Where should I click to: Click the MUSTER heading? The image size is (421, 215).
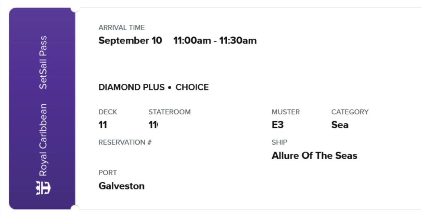tap(286, 112)
